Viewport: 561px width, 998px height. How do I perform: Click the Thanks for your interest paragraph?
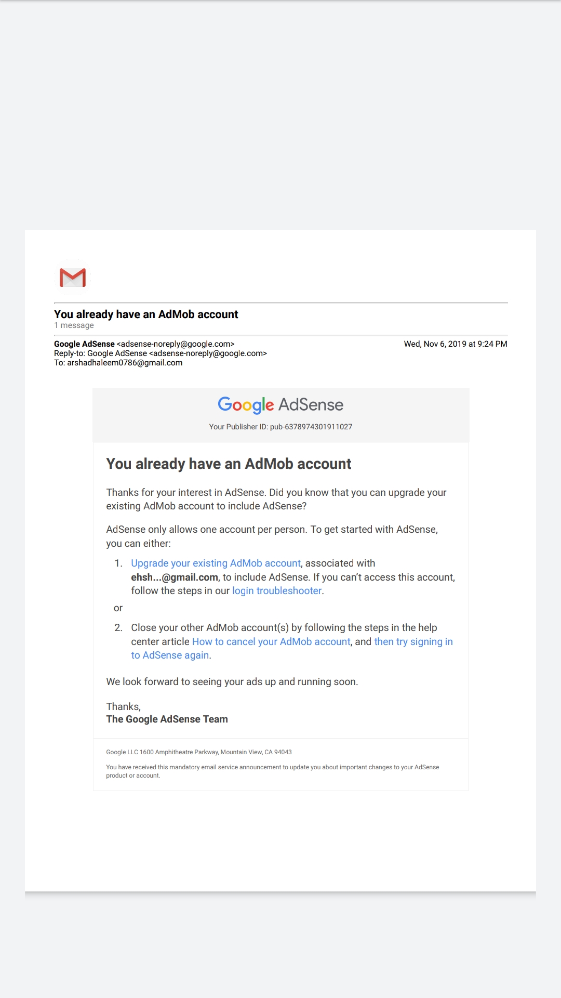click(276, 499)
